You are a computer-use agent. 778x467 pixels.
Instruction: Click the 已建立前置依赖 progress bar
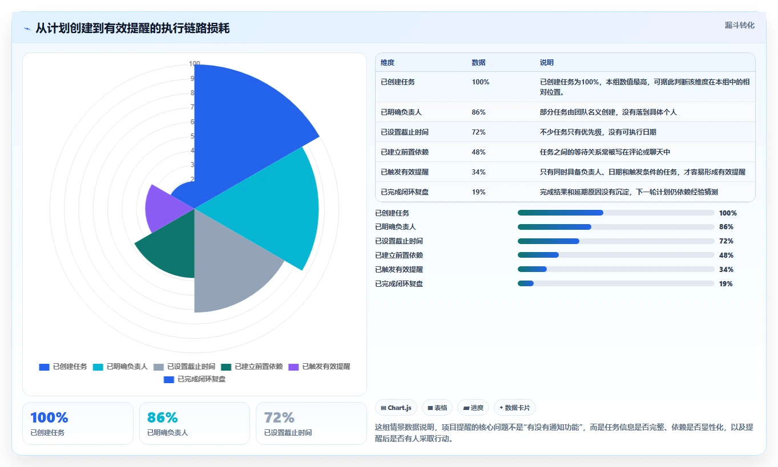(x=616, y=255)
